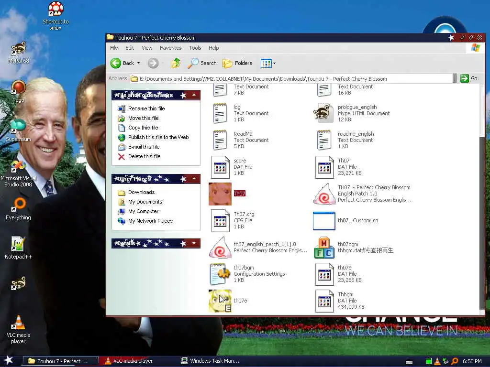Select the Th07 DAT file icon, 23,271 KB

click(x=324, y=167)
